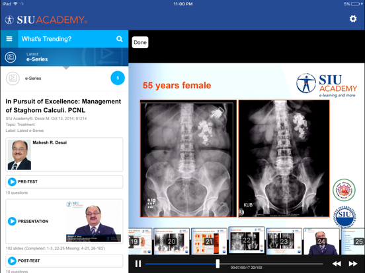Open the PRESENTATION card

pos(64,221)
